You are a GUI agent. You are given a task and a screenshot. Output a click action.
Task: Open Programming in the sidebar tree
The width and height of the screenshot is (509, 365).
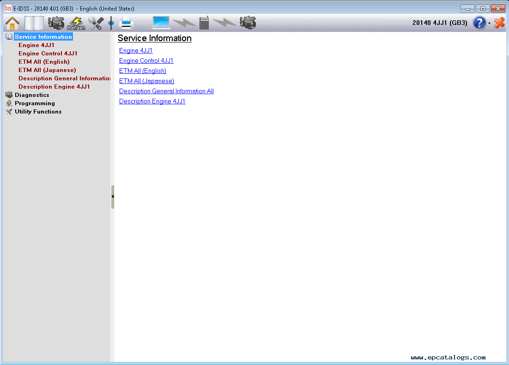coord(35,103)
